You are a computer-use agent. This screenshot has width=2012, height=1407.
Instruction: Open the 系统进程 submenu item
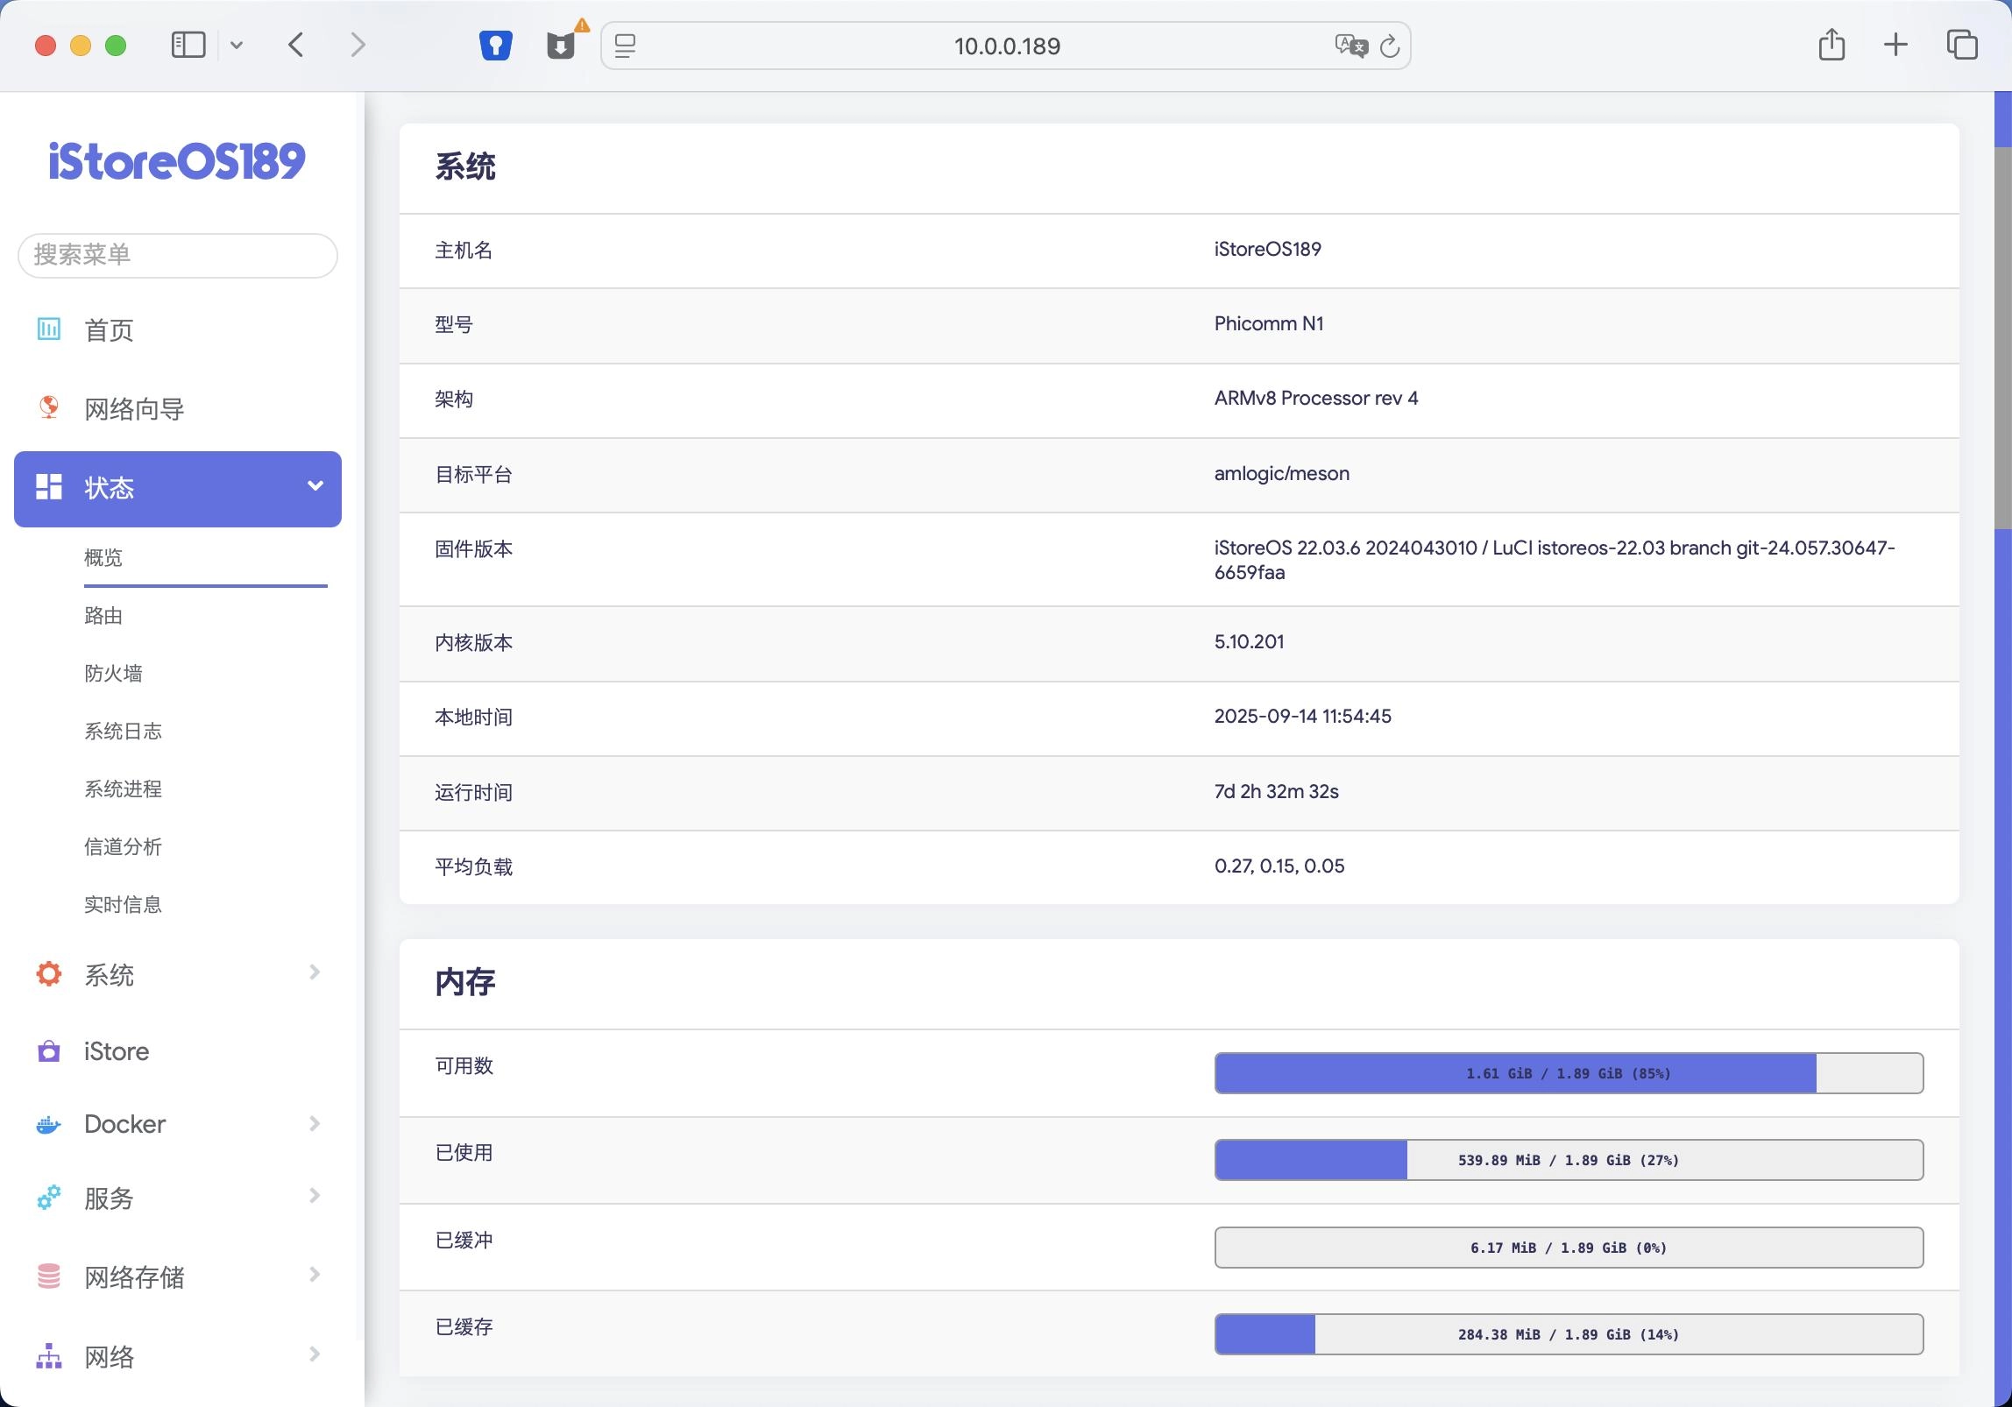point(123,789)
